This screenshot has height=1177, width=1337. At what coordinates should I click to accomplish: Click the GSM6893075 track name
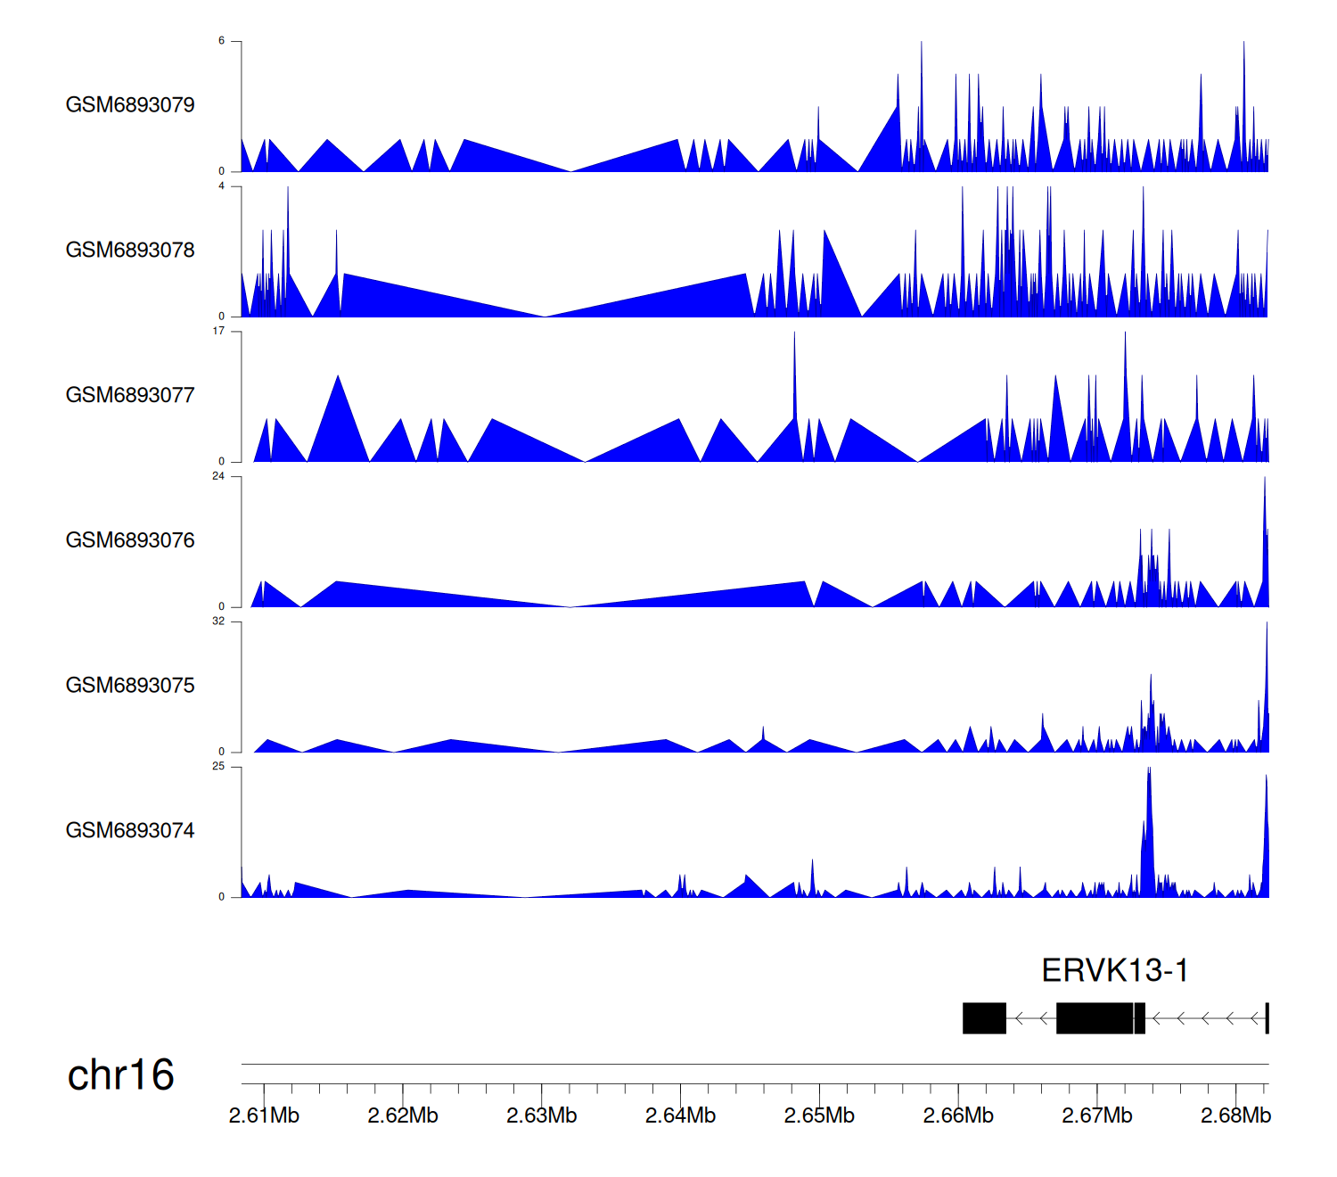[x=130, y=686]
